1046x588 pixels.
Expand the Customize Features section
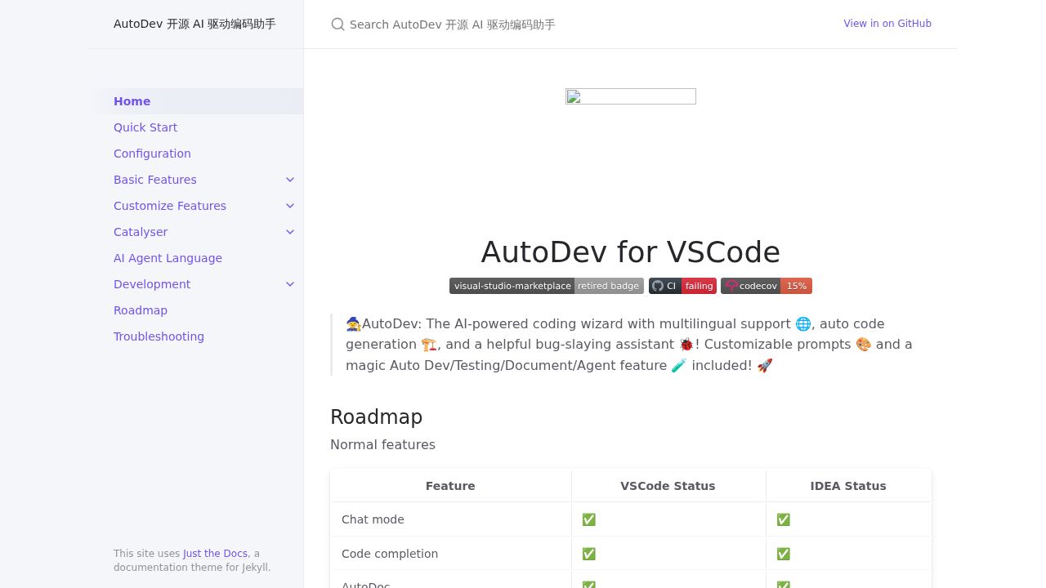coord(290,206)
